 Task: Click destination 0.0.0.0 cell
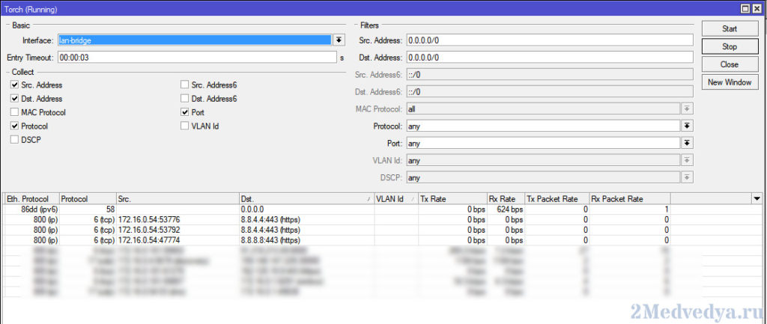point(306,210)
